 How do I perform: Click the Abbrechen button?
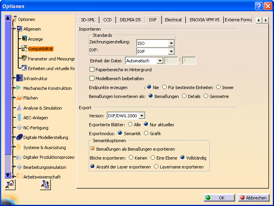tap(253, 197)
